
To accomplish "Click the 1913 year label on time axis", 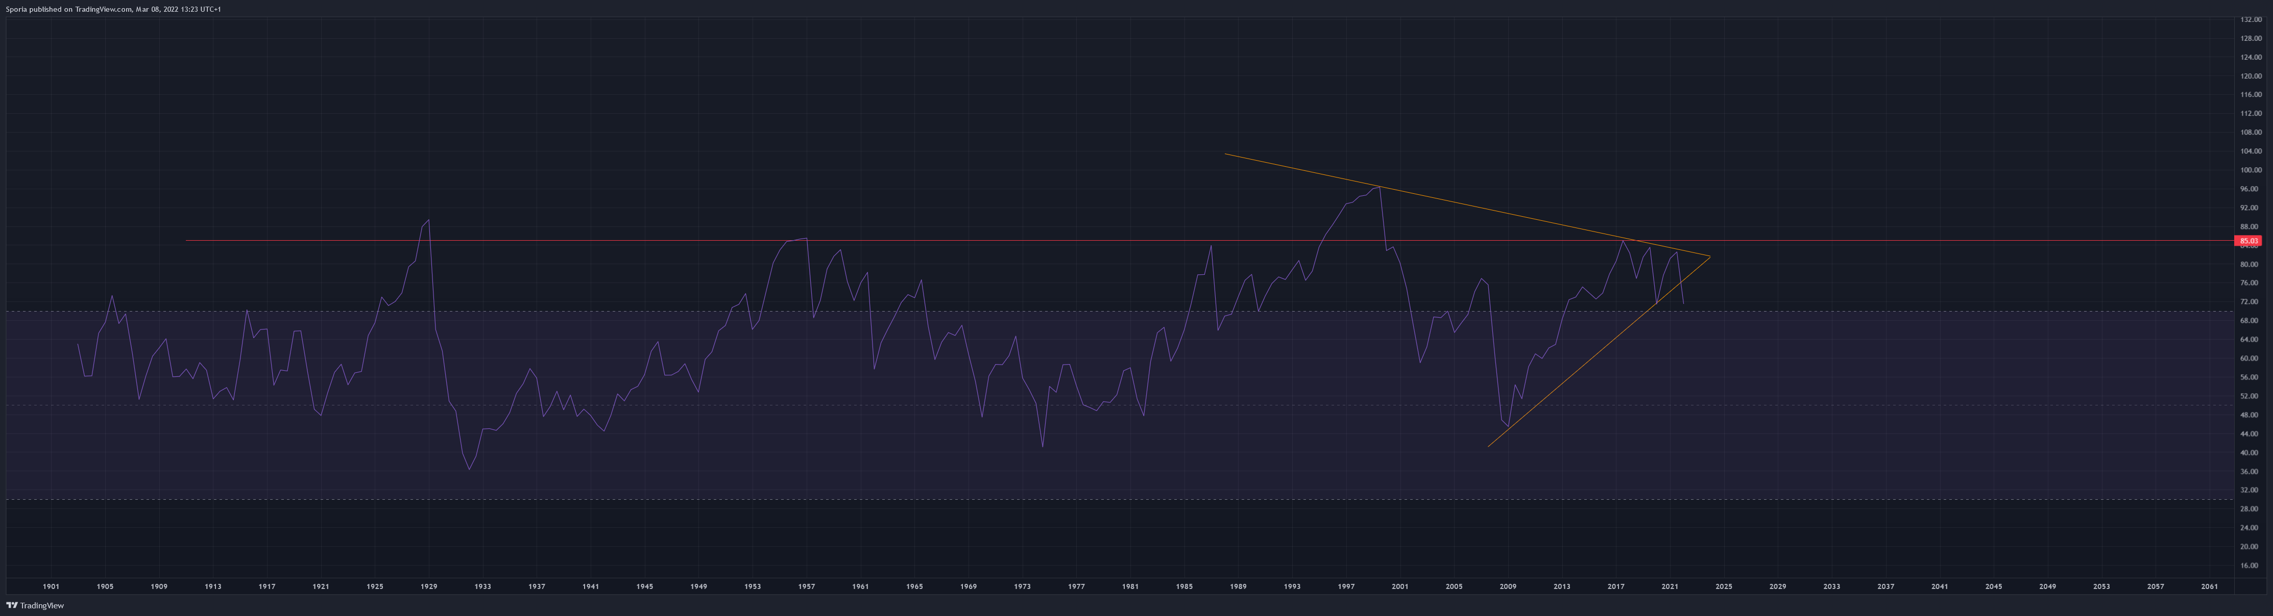I will [213, 586].
